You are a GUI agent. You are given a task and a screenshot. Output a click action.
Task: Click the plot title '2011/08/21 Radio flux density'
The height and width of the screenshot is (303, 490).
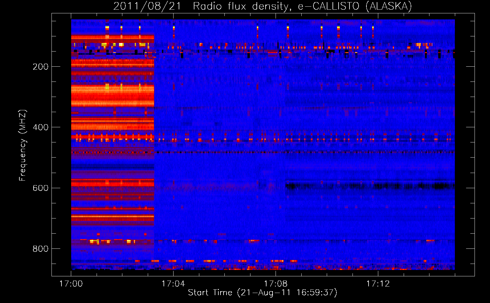(x=263, y=6)
